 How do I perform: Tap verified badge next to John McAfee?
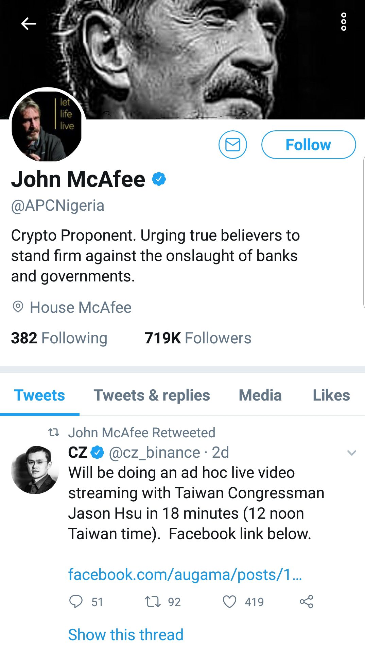tap(159, 179)
